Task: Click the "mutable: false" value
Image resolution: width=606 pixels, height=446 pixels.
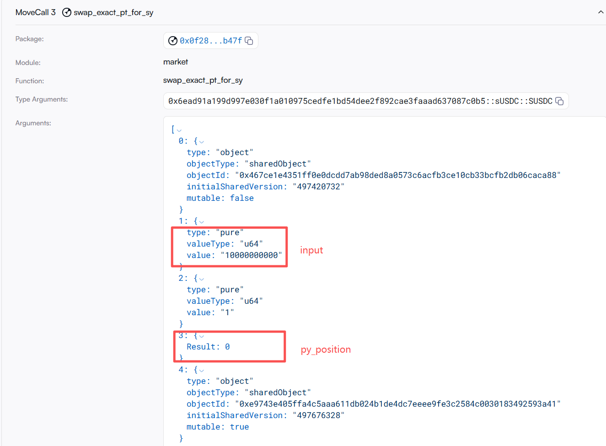Action: [241, 198]
